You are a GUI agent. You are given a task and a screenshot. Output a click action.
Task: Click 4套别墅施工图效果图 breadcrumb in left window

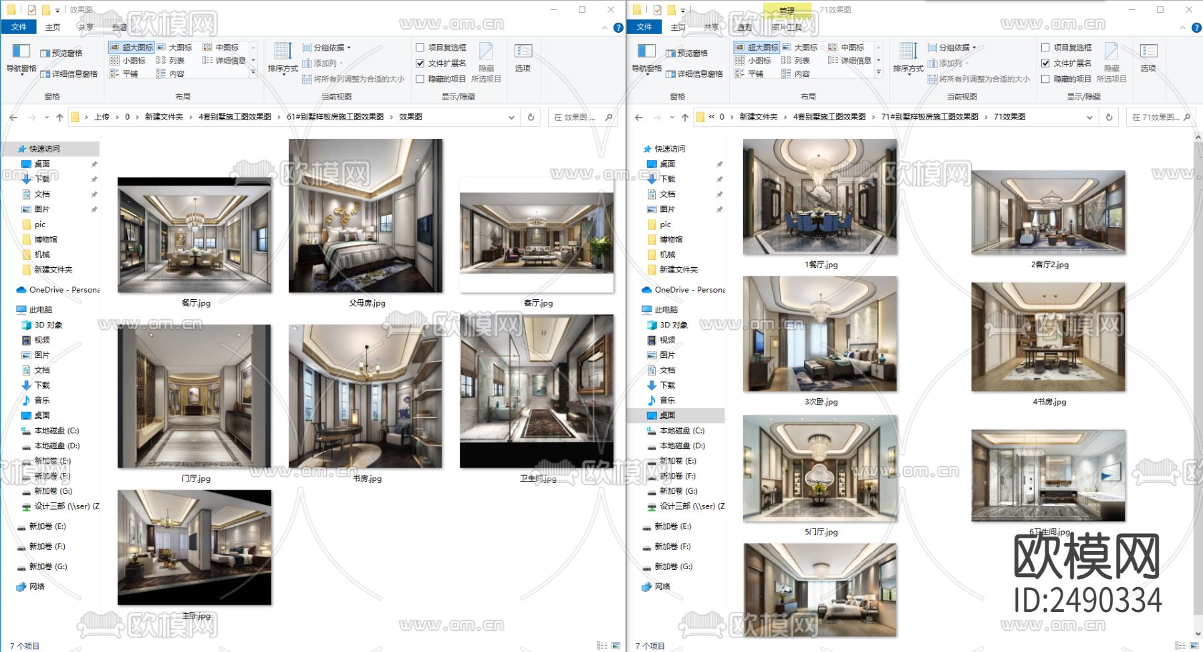click(x=235, y=117)
